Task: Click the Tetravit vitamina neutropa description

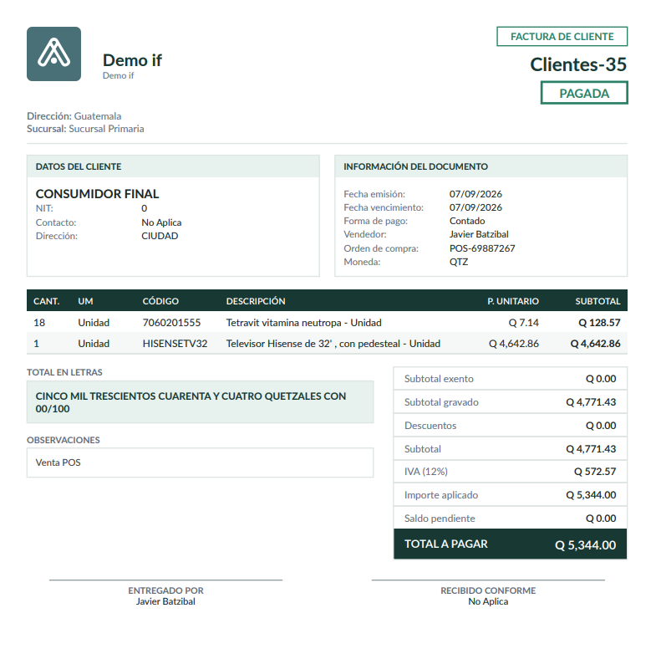Action: coord(303,323)
